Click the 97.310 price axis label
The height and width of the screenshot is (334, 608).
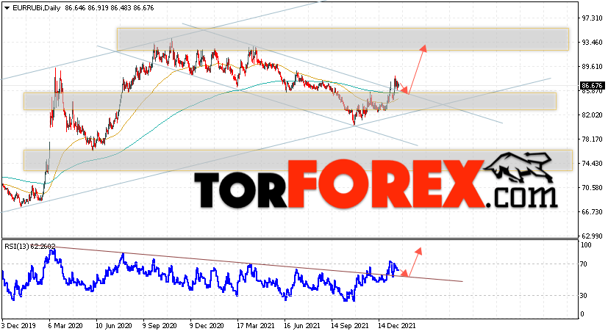coord(592,18)
